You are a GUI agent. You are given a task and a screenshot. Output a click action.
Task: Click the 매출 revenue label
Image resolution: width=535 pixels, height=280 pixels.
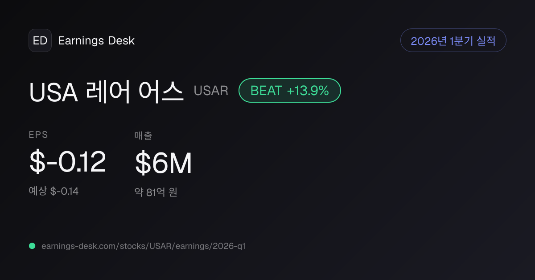coord(143,136)
